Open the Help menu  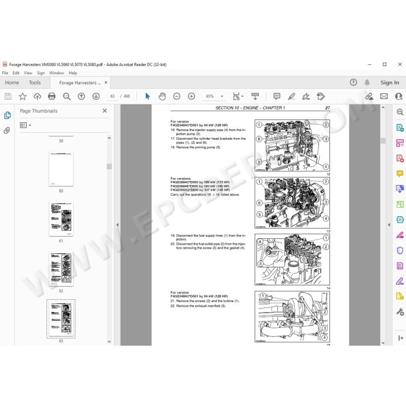click(72, 73)
